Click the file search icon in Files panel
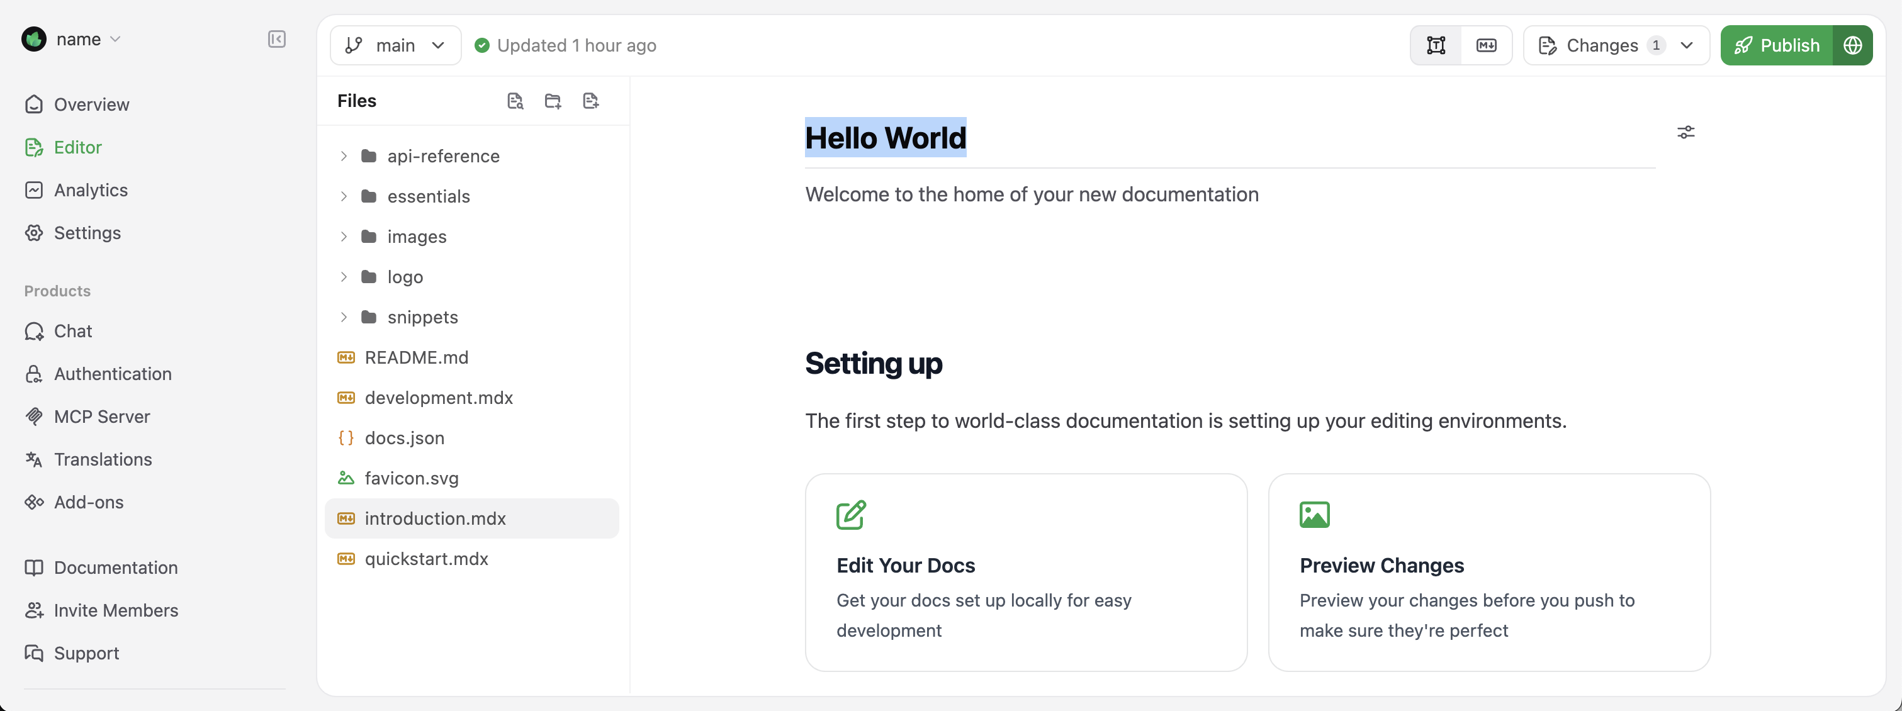The image size is (1902, 711). point(515,101)
